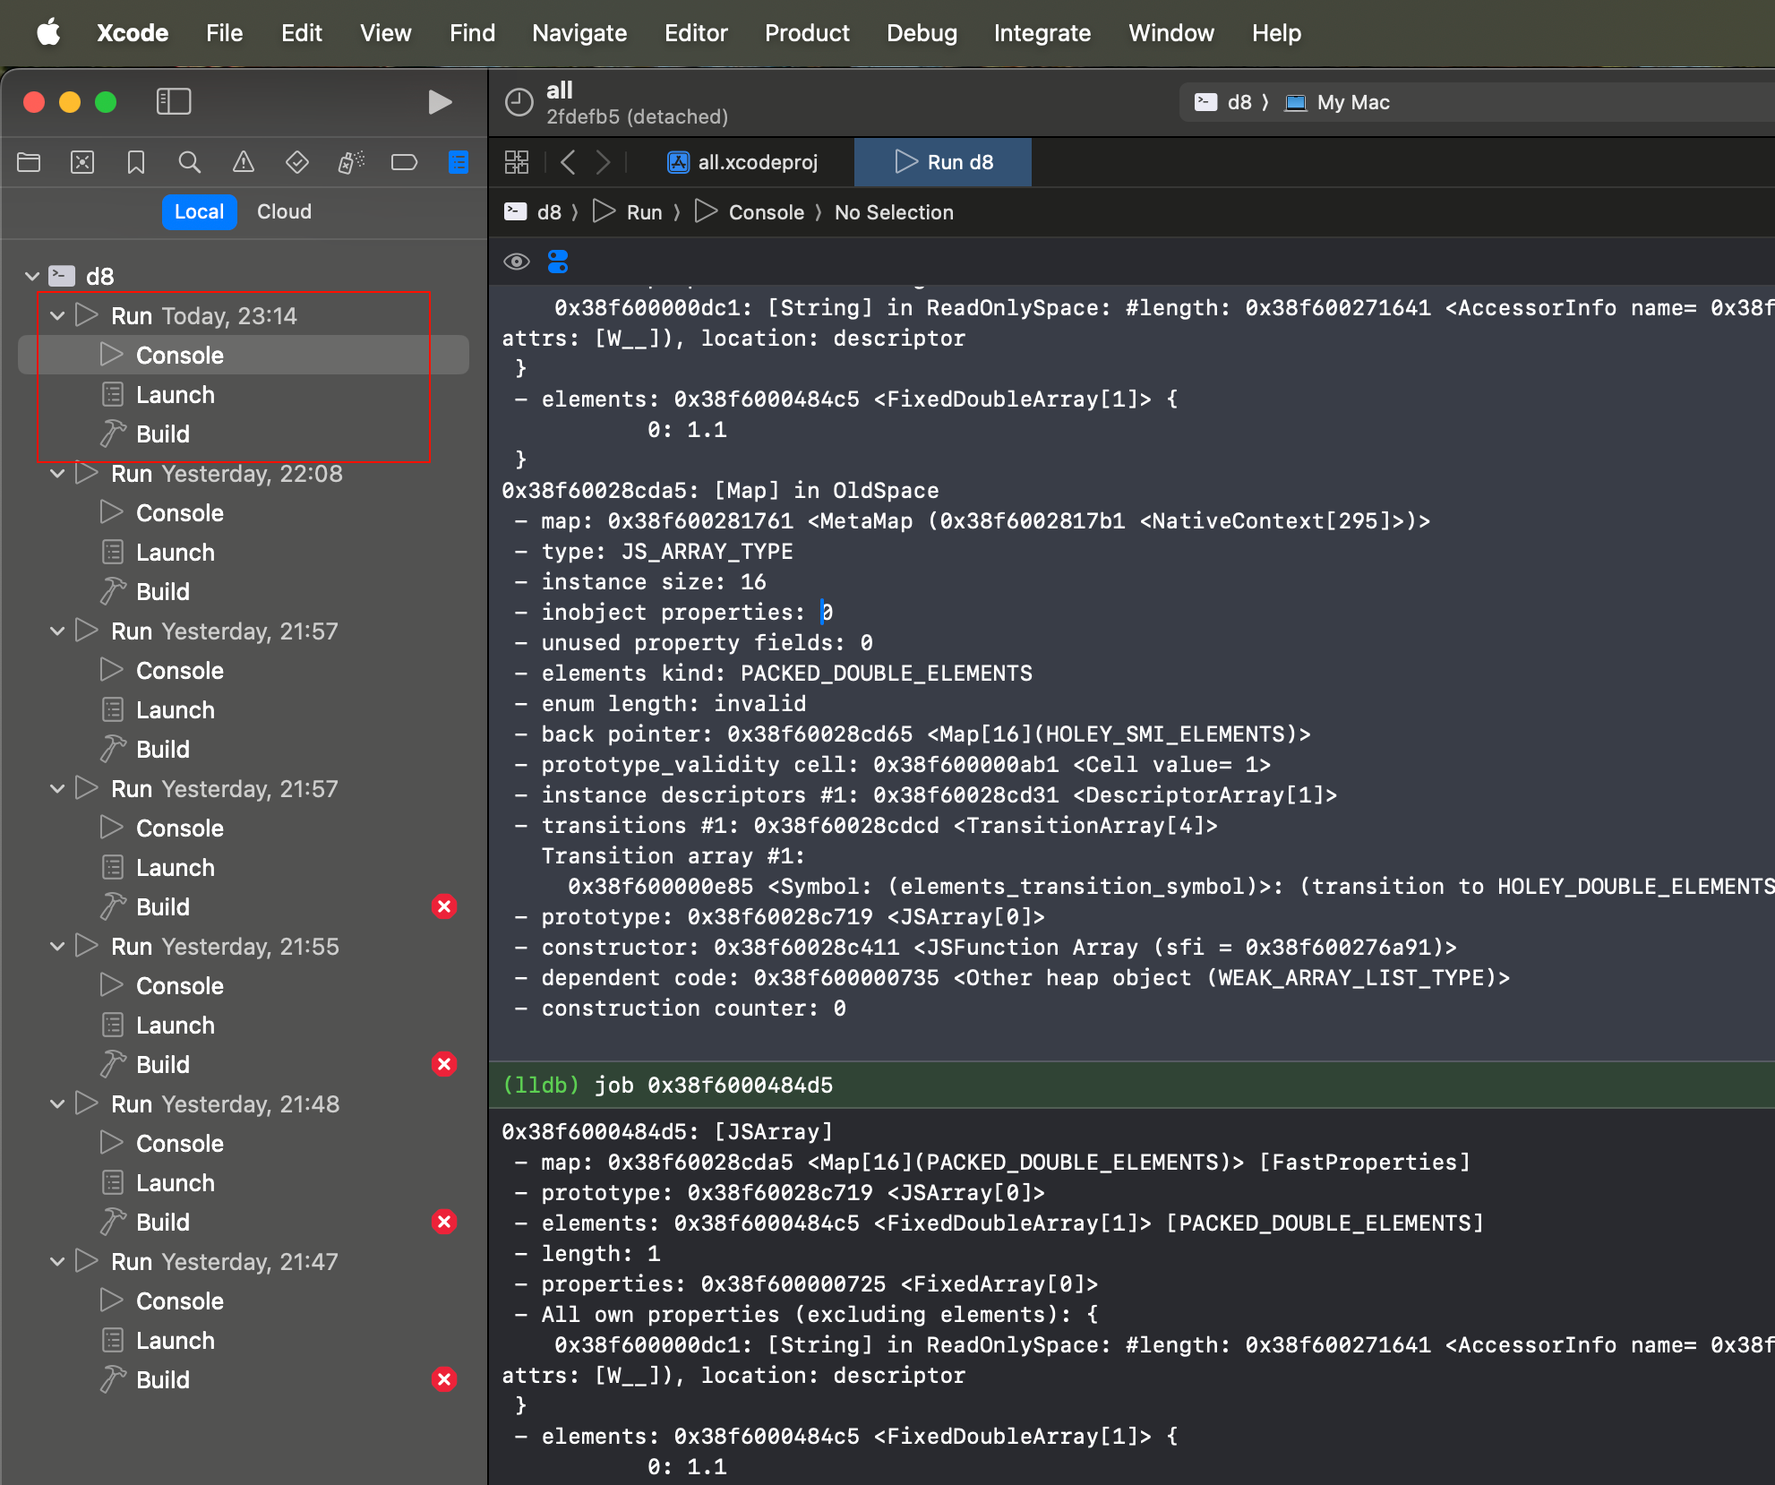
Task: Click the error badge on Build 21:57
Action: pos(444,906)
